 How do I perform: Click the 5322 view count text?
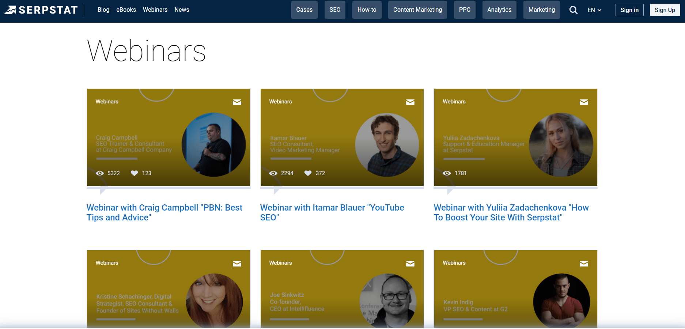(114, 173)
